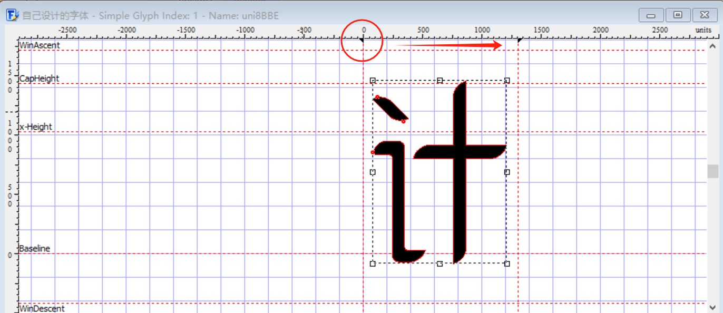This screenshot has width=723, height=313.
Task: Grab the bottom-right selection handle of the glyph
Action: tap(507, 263)
